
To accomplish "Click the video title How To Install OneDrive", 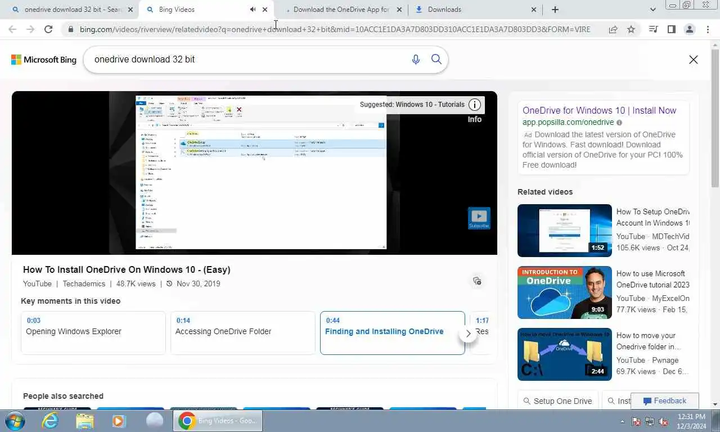I will tap(127, 269).
